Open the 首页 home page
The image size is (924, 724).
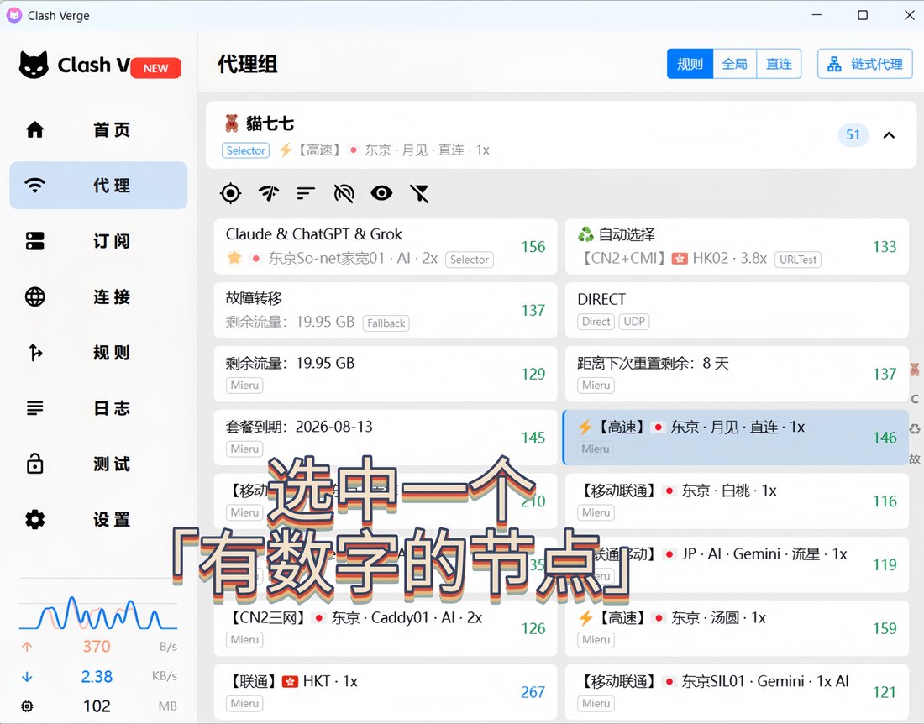[98, 129]
